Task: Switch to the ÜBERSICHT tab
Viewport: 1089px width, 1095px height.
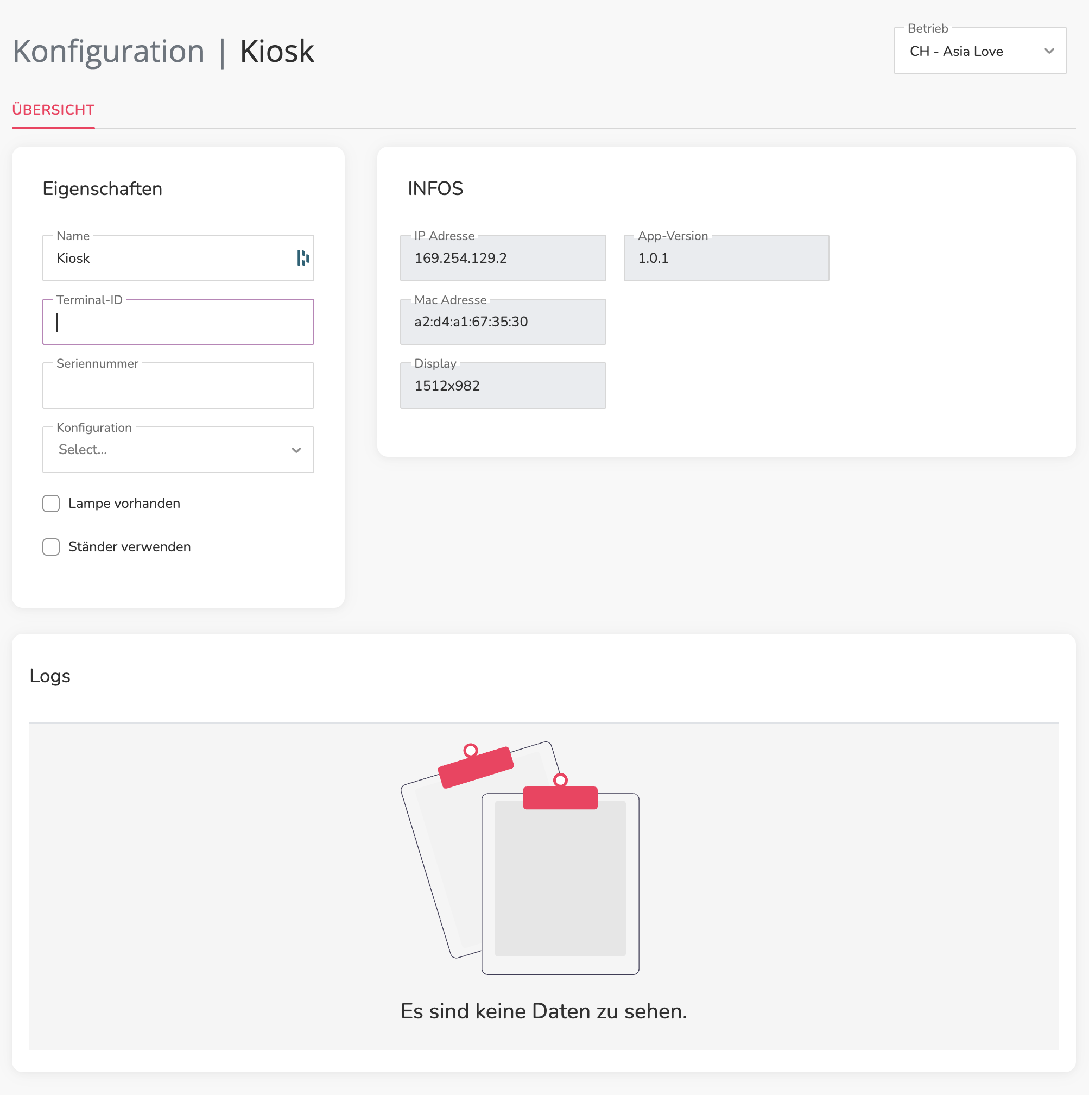Action: [53, 110]
